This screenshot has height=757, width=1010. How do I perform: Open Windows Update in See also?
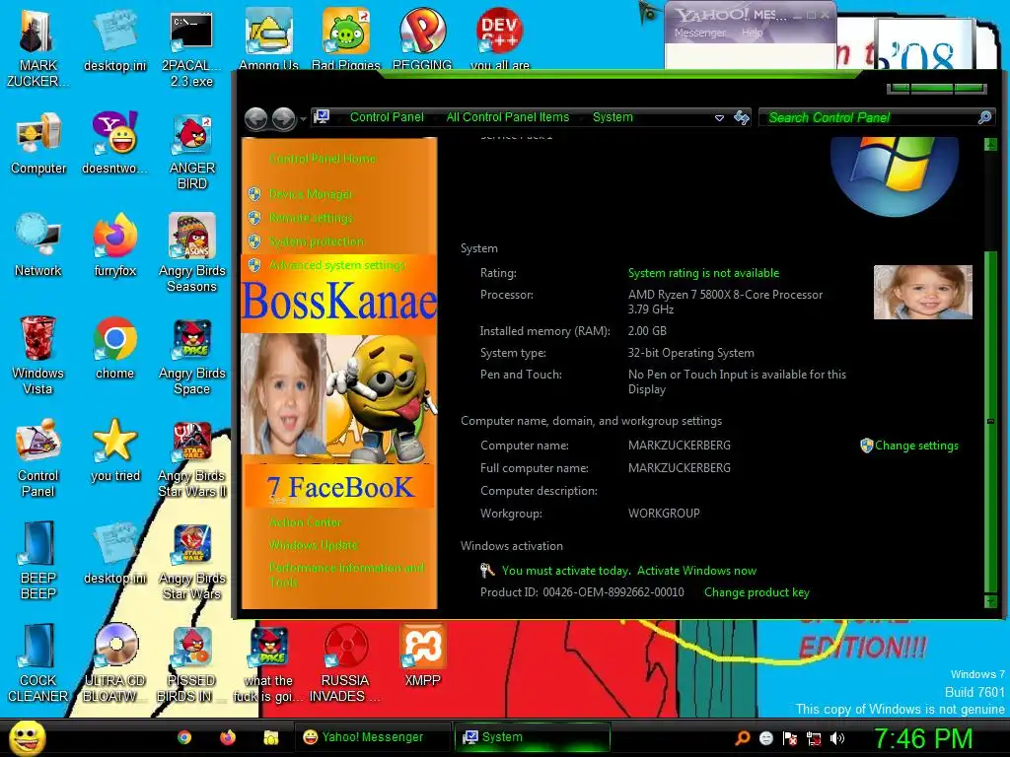[x=313, y=545]
